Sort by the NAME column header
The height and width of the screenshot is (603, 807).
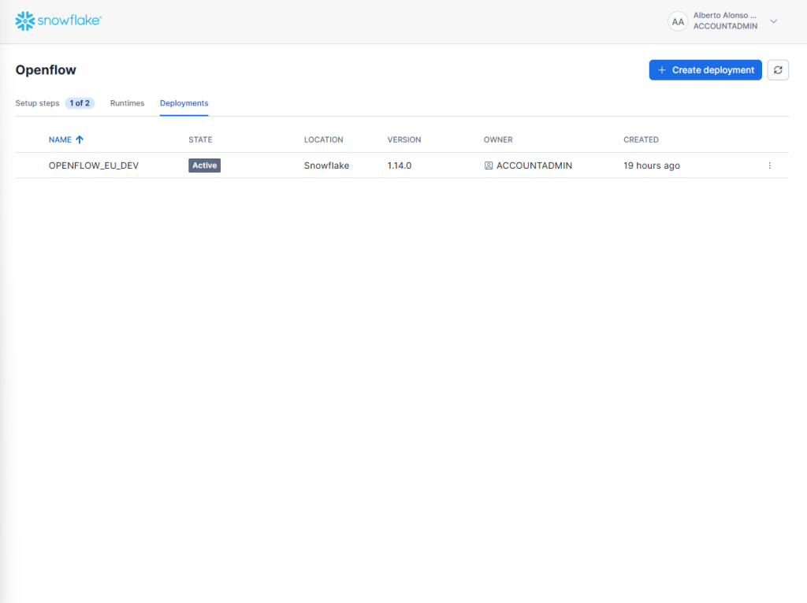(x=60, y=140)
